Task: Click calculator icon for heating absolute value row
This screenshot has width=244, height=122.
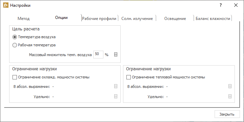Action: click(x=230, y=87)
